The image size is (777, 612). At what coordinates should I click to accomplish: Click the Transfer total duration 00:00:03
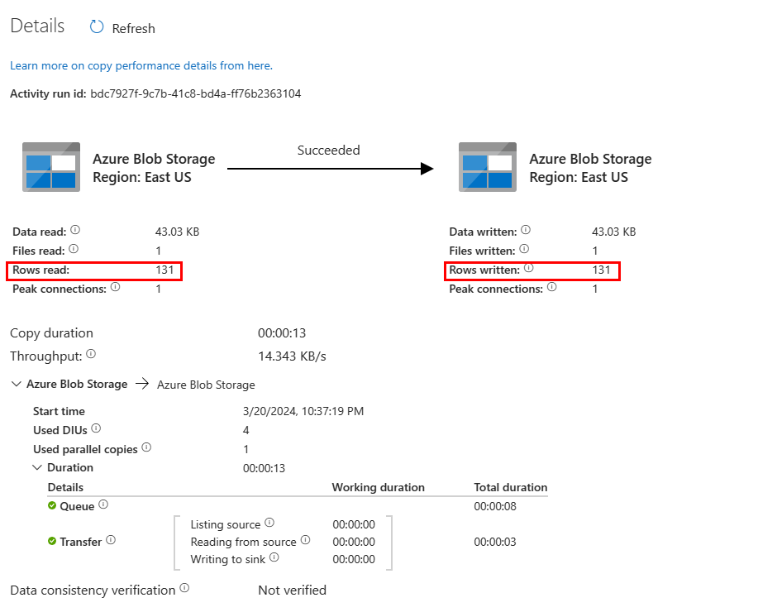[495, 542]
